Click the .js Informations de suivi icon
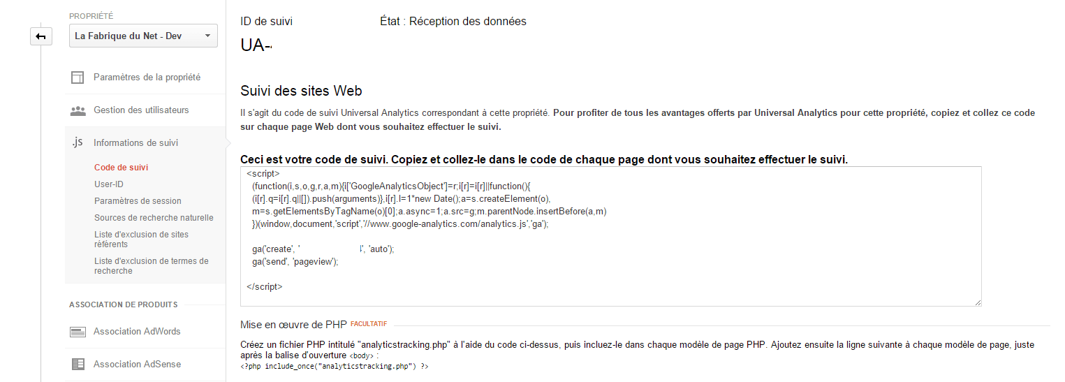1065x382 pixels. [x=78, y=142]
